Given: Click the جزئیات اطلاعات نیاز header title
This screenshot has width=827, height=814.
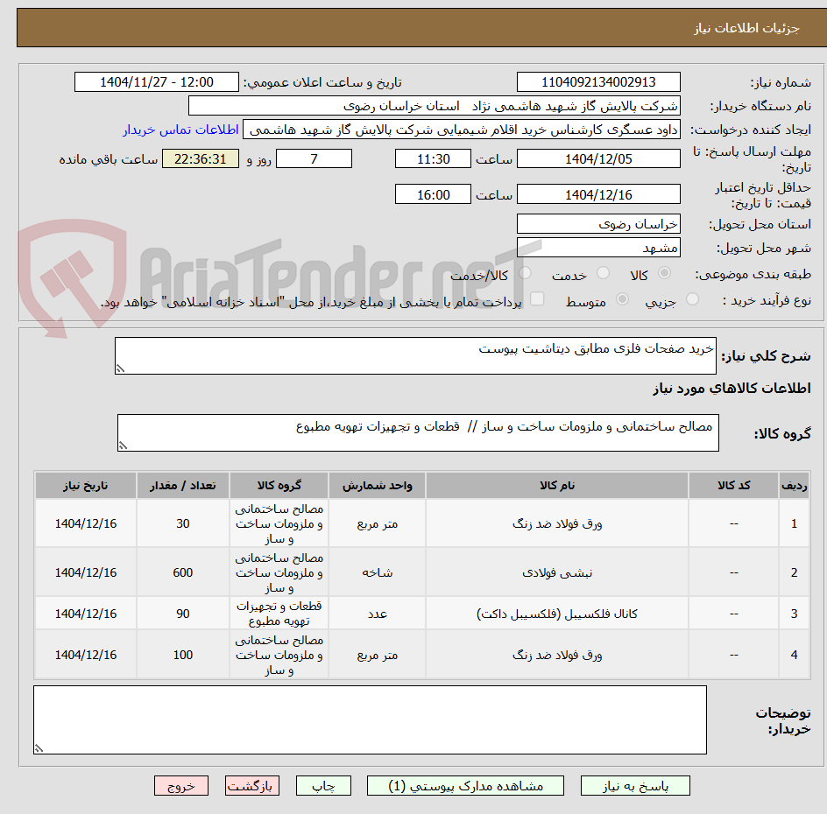Looking at the screenshot, I should (746, 28).
